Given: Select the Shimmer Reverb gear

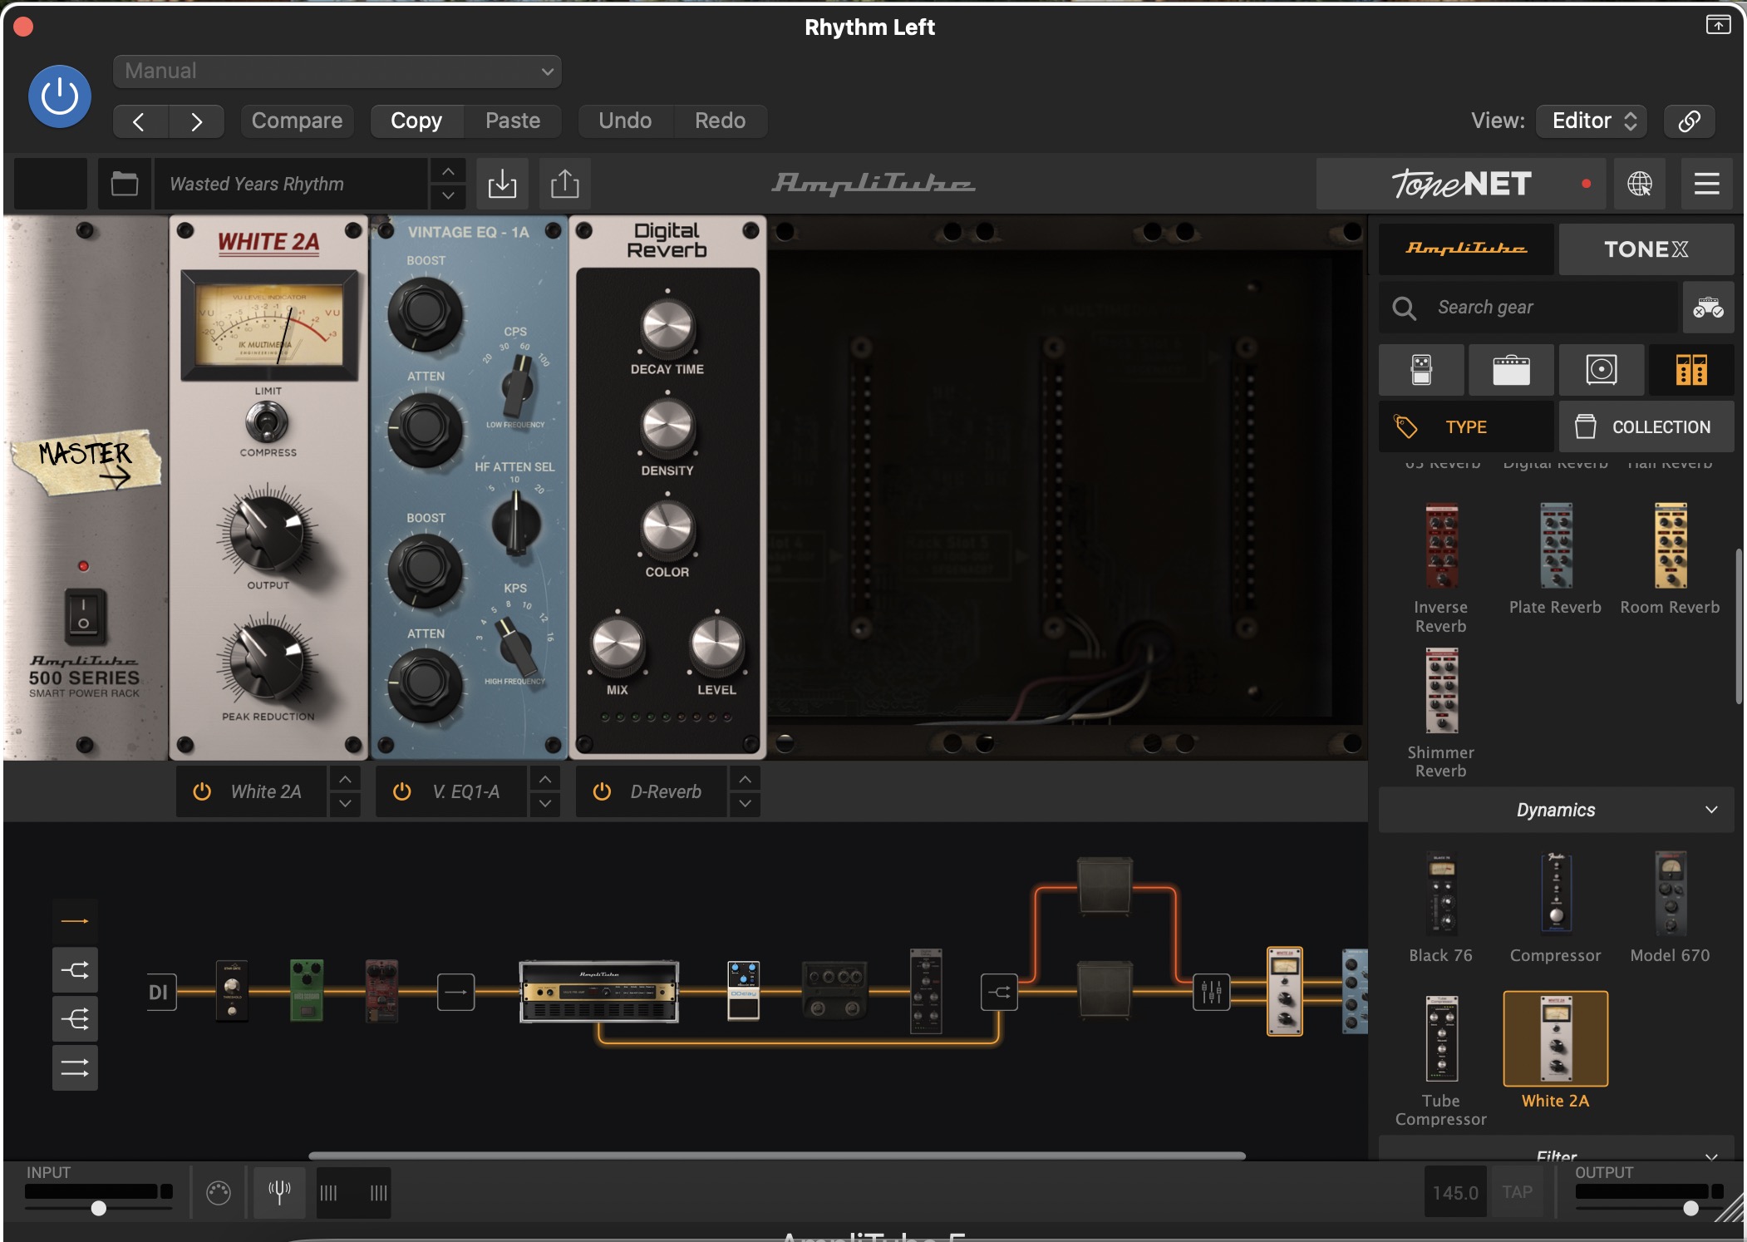Looking at the screenshot, I should coord(1441,713).
